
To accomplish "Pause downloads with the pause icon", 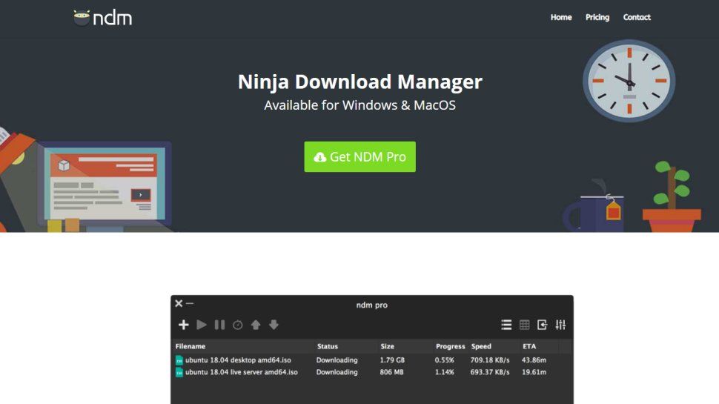I will [219, 325].
